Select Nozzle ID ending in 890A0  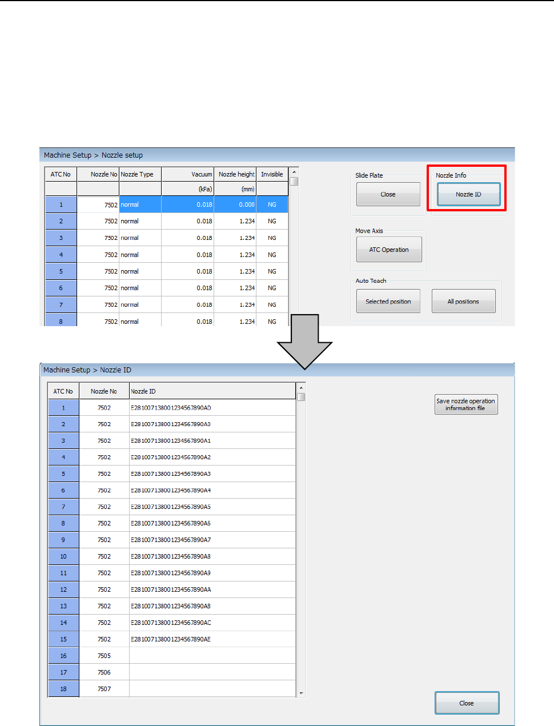[212, 424]
